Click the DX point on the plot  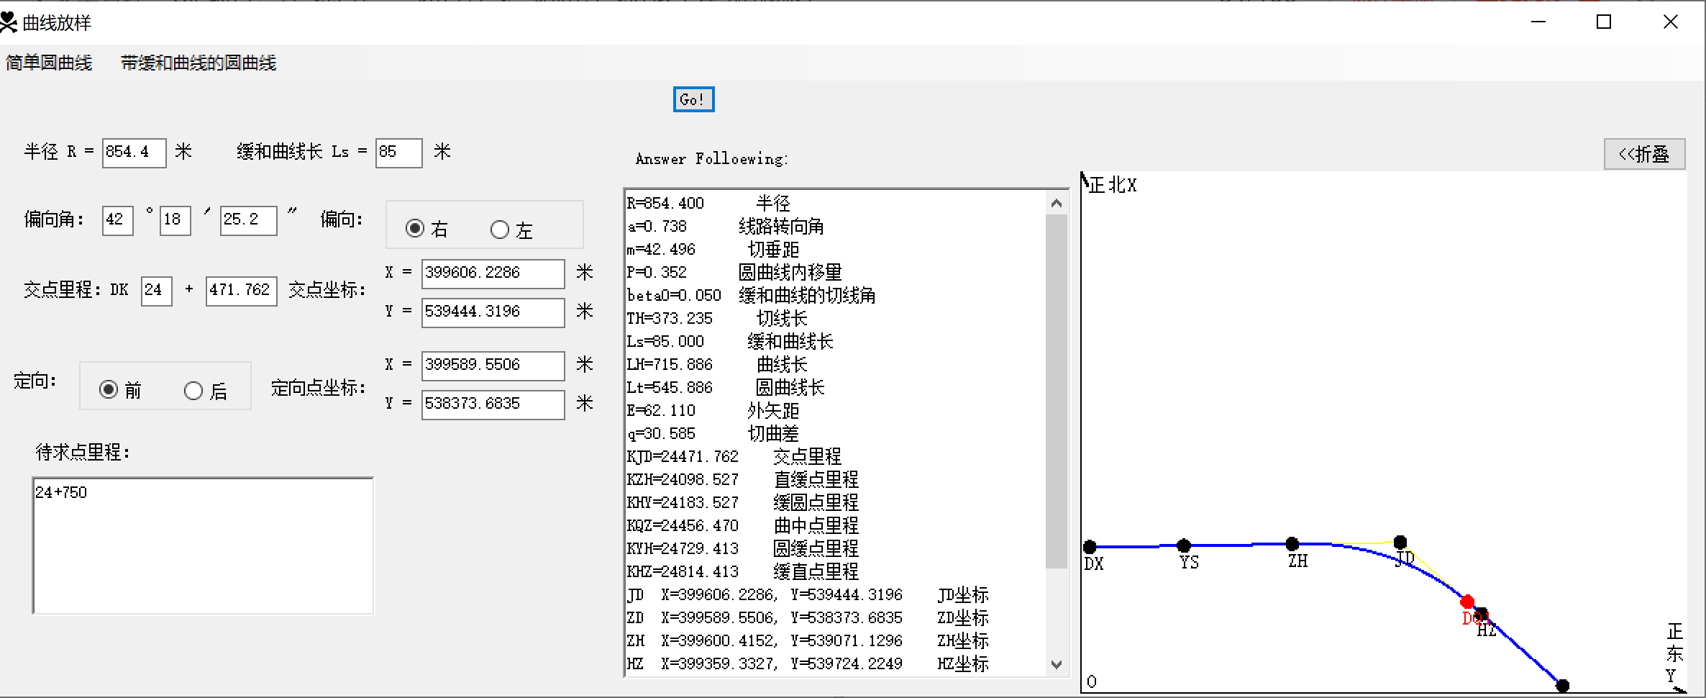click(x=1090, y=547)
